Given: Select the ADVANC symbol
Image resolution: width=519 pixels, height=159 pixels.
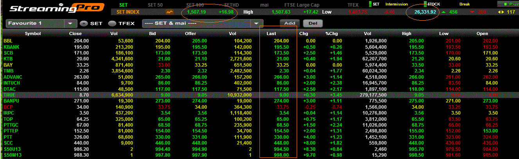Looking at the screenshot, I should pyautogui.click(x=12, y=76).
